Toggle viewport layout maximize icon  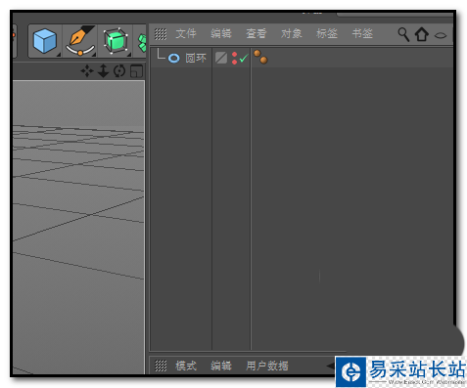[x=136, y=71]
